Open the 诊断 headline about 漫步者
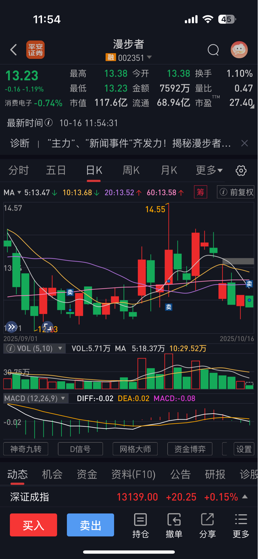This screenshot has width=258, height=559. click(139, 143)
